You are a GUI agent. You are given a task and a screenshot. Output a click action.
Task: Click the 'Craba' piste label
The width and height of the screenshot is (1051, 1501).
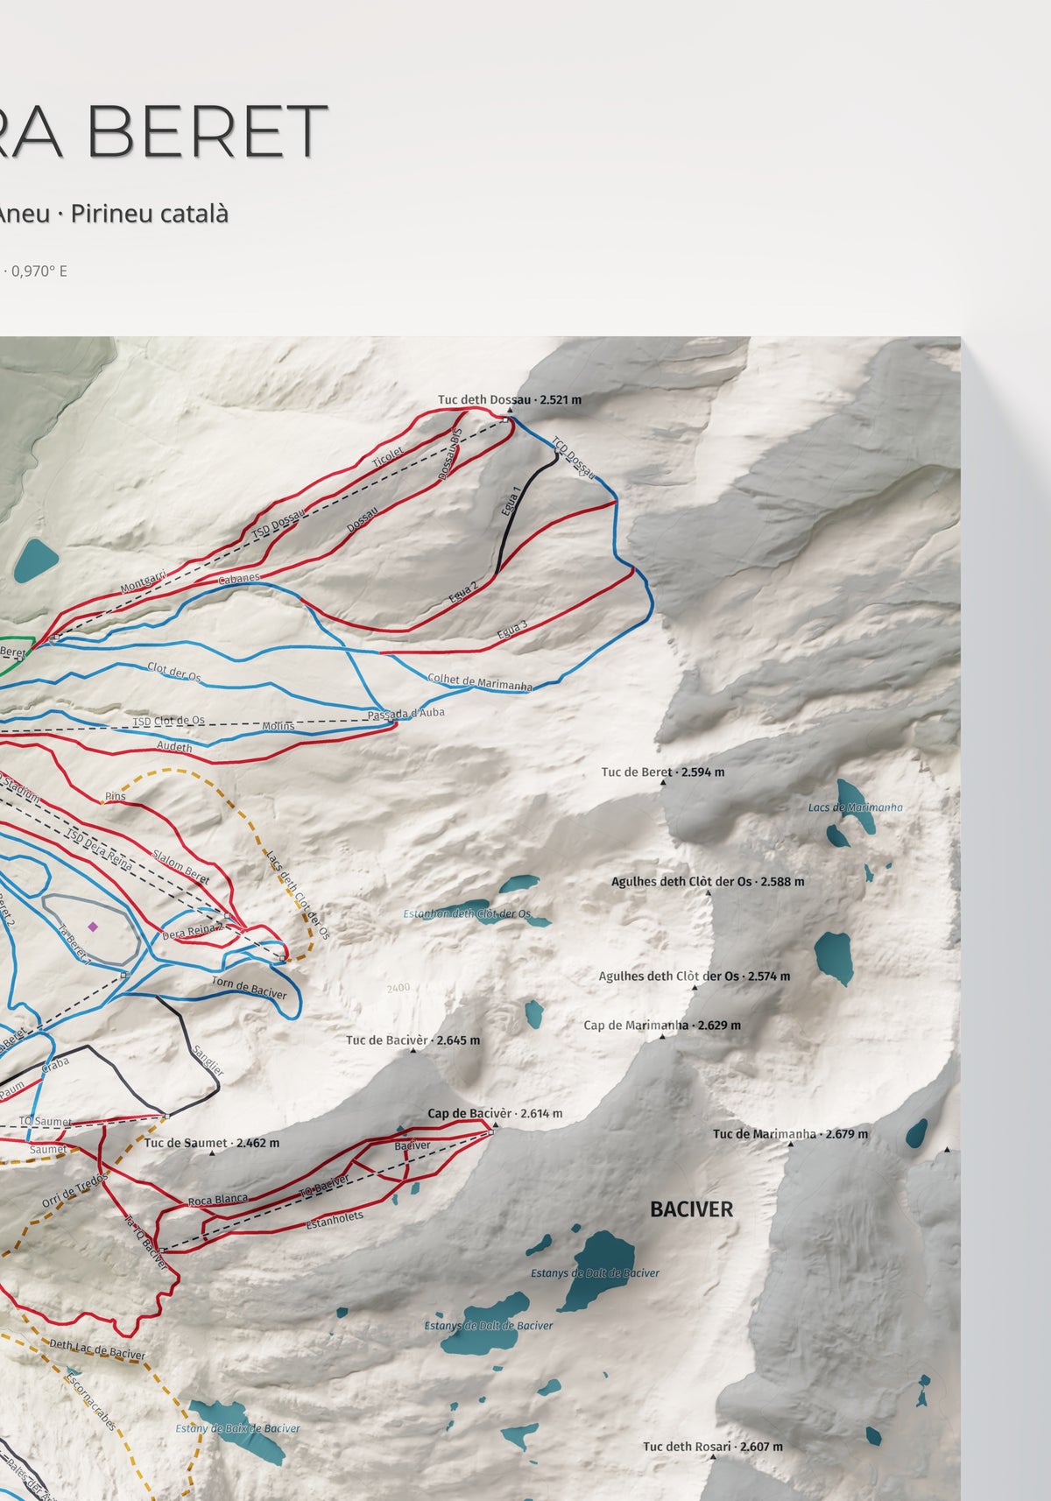pos(55,1067)
